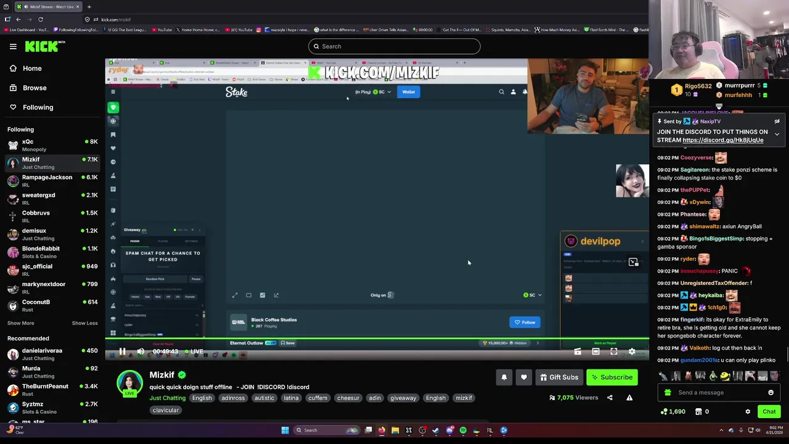Open File Explorer from the taskbar
The image size is (789, 444).
coord(395,430)
